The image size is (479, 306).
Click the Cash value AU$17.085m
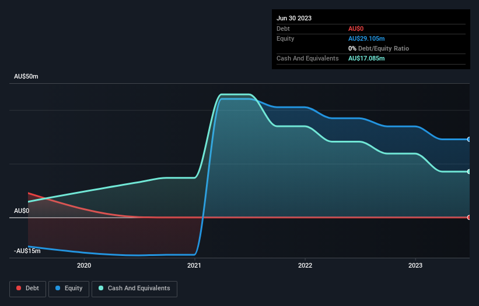(x=366, y=58)
